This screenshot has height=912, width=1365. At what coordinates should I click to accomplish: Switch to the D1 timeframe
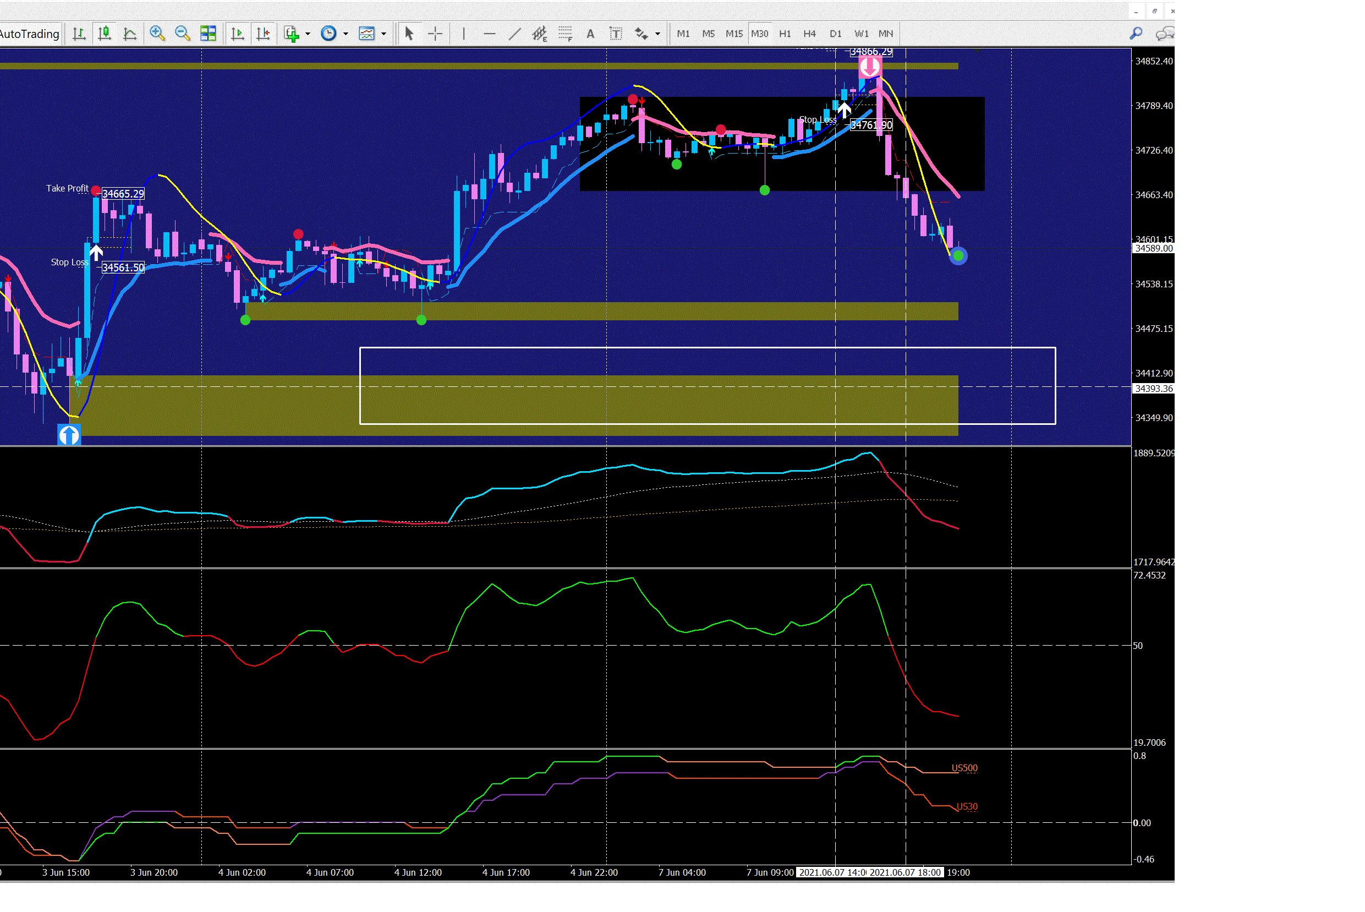coord(835,34)
